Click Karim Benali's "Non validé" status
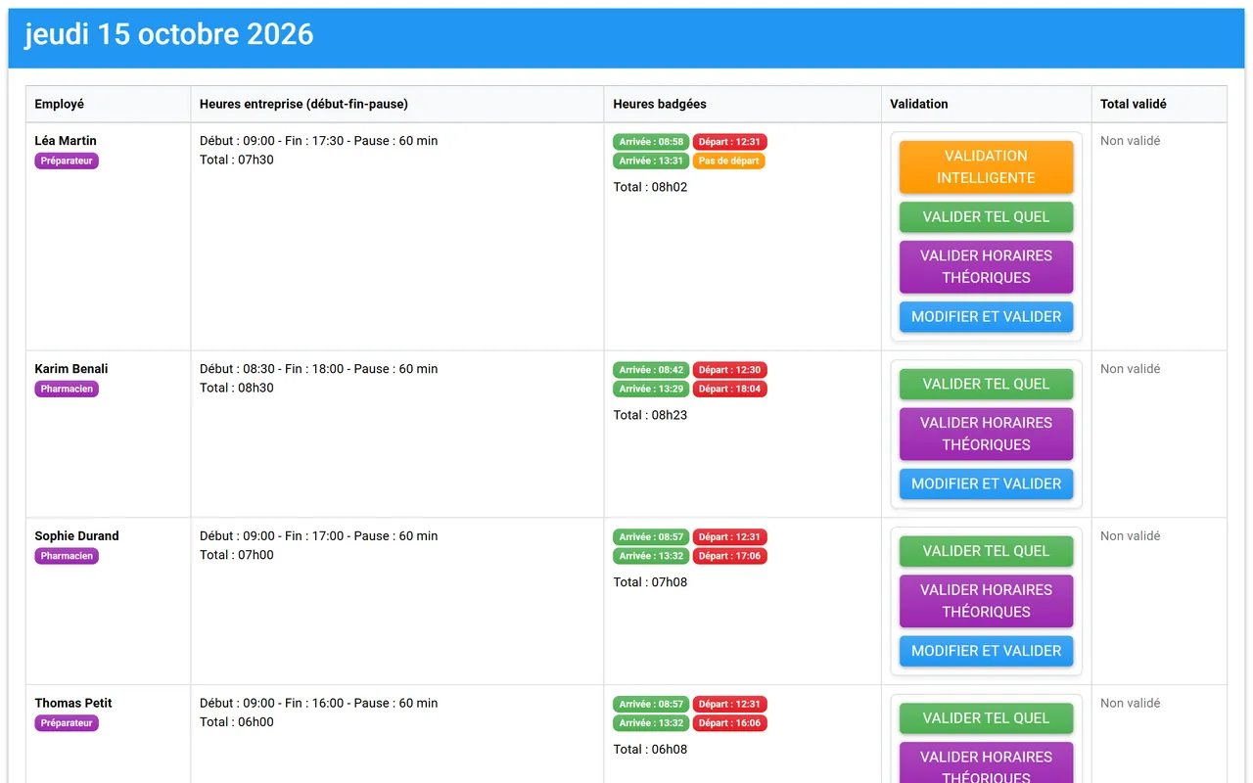Image resolution: width=1253 pixels, height=783 pixels. (1131, 369)
